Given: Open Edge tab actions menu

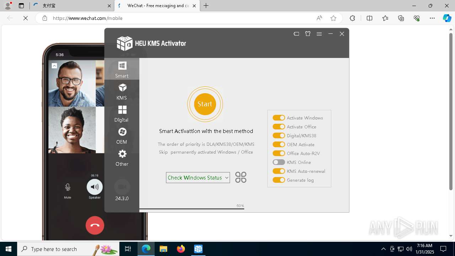Looking at the screenshot, I should tap(21, 6).
